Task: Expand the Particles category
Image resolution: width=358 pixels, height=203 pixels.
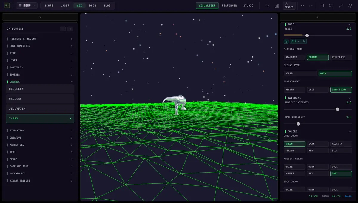Action: (40, 67)
